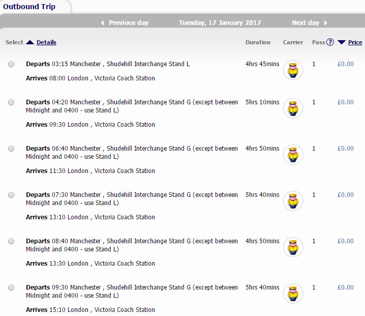Image resolution: width=365 pixels, height=316 pixels.
Task: Click the right arrow after Next day
Action: (325, 23)
